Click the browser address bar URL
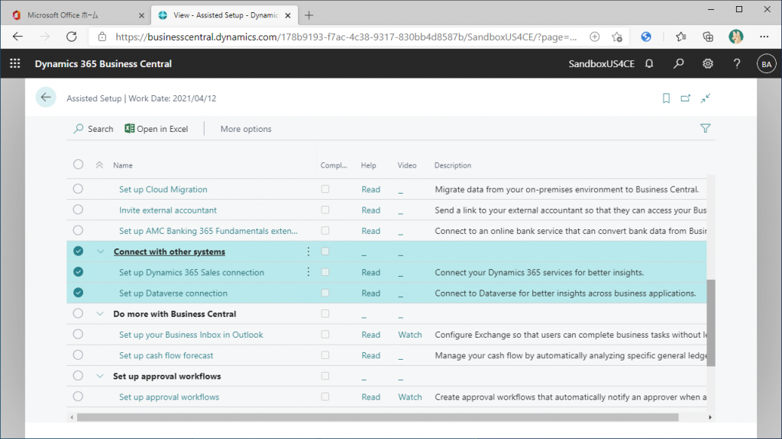The height and width of the screenshot is (439, 782). coord(346,37)
